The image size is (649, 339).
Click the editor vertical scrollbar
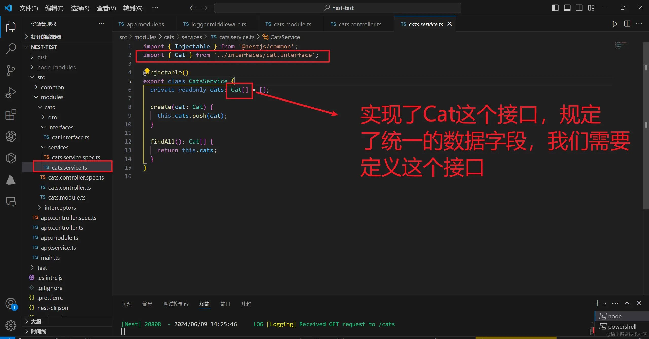(646, 126)
